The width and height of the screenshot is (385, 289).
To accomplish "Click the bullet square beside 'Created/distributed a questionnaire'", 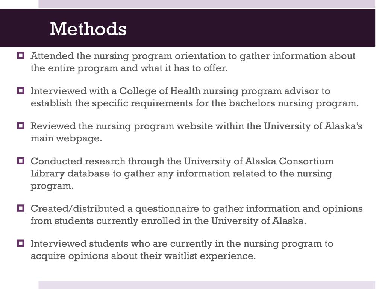I will pos(21,208).
